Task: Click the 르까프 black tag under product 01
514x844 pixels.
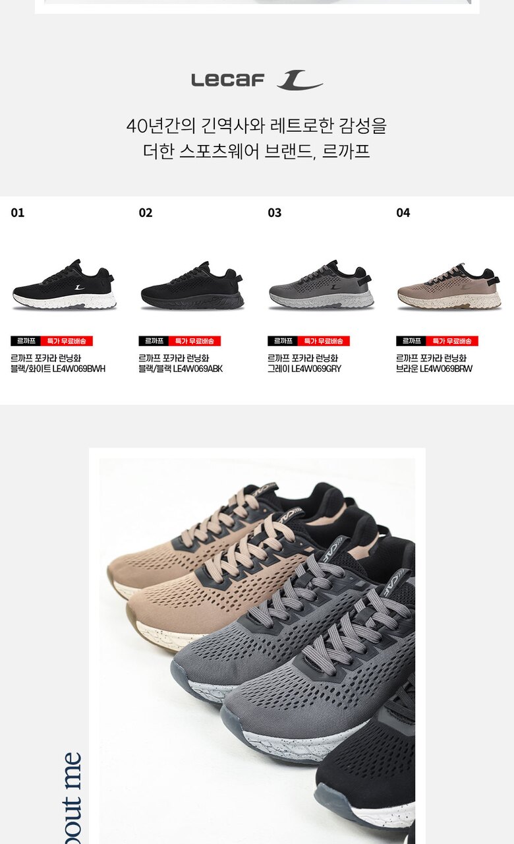Action: point(26,341)
